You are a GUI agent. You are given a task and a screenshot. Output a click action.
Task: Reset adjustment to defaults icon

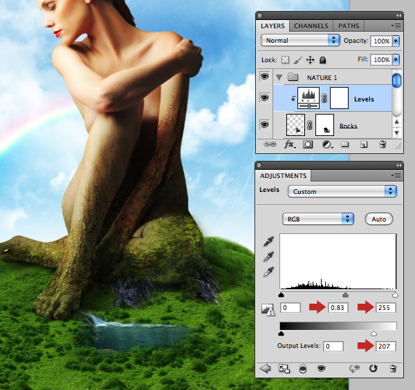tap(373, 368)
